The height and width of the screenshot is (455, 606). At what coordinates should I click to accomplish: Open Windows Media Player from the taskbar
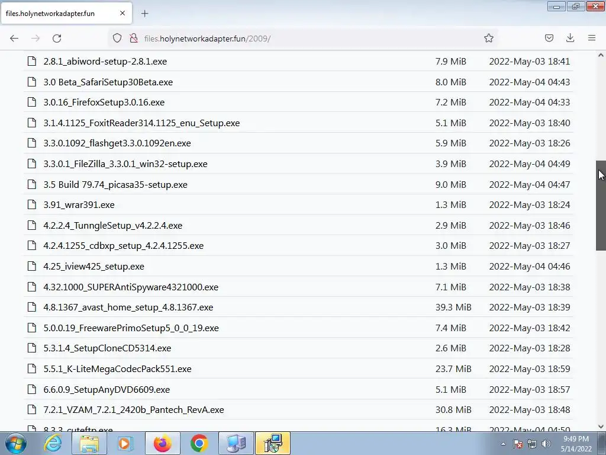pyautogui.click(x=125, y=443)
